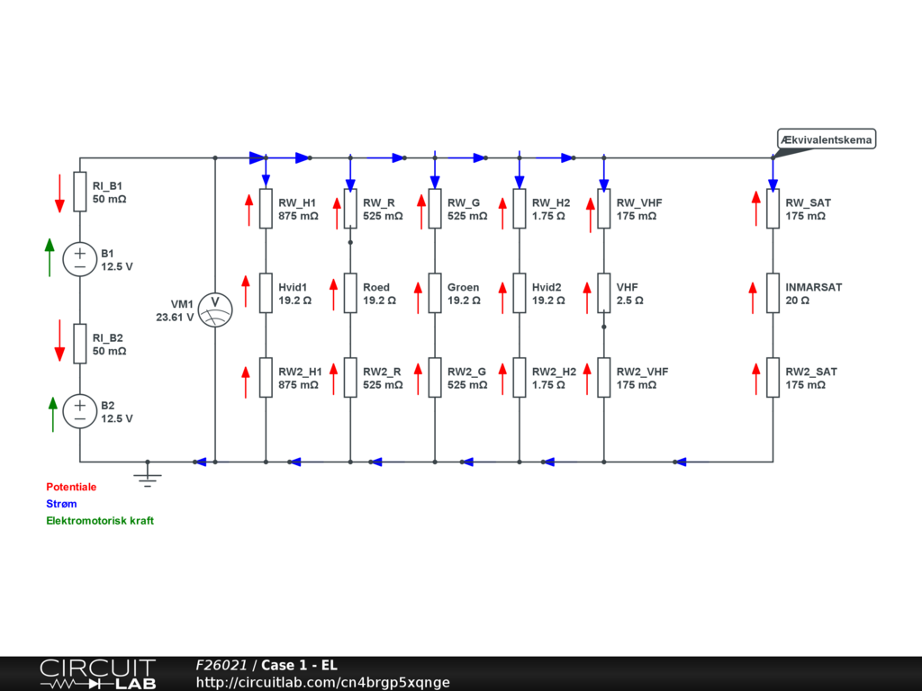Click the Case 1 - EL title
922x691 pixels.
pos(299,665)
